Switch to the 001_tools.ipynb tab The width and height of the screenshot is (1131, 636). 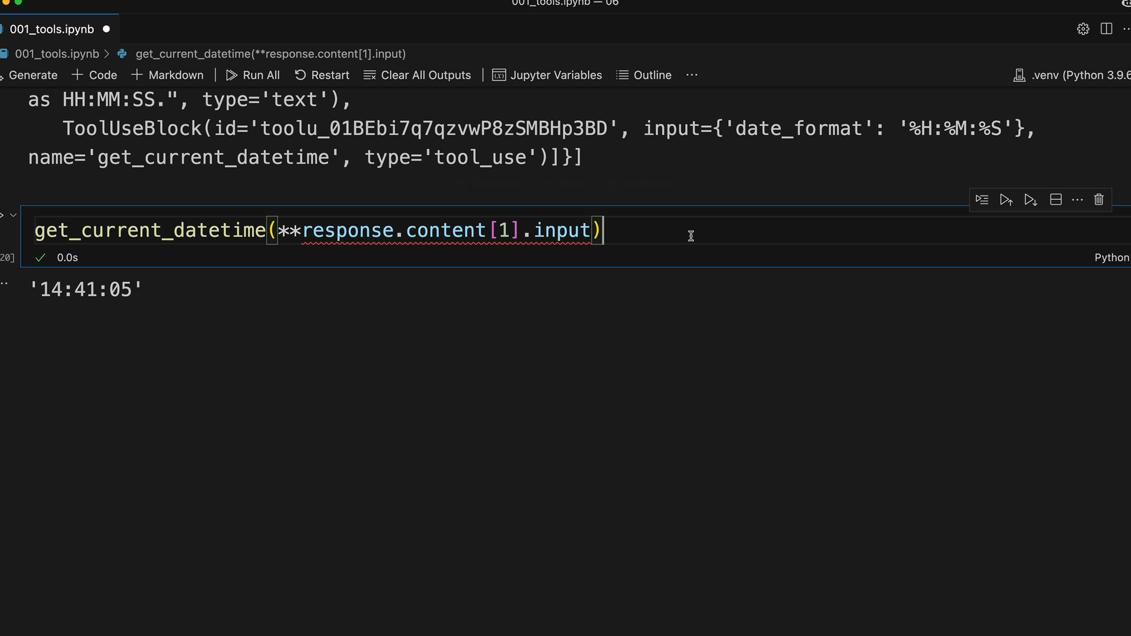pyautogui.click(x=52, y=29)
